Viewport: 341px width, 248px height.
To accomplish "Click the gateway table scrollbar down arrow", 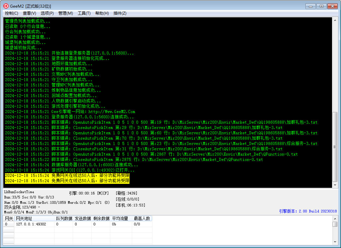I will [x=335, y=242].
